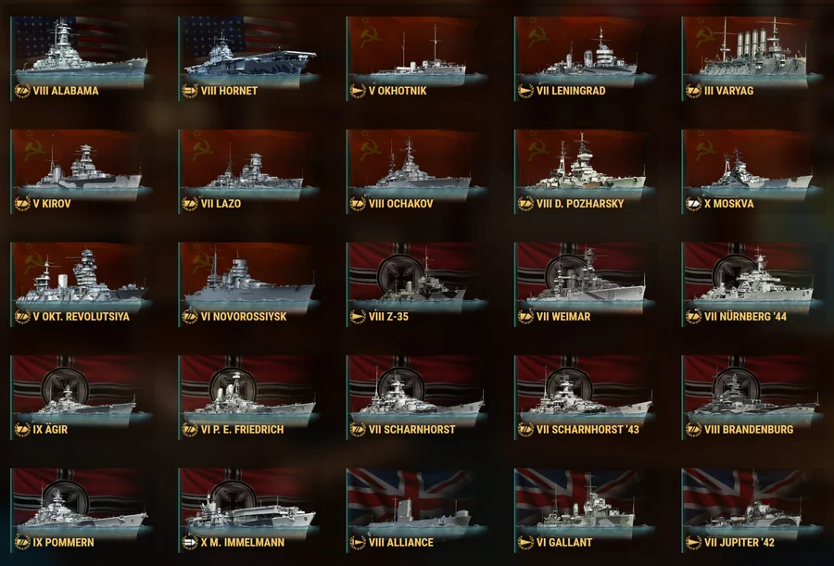Click the cruiser class icon beside X MOSKVA
The image size is (834, 566).
[693, 204]
